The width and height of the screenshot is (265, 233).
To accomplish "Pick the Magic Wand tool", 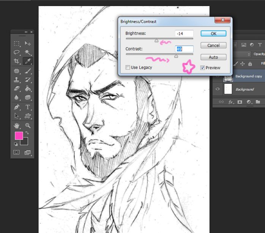I will tap(28, 52).
